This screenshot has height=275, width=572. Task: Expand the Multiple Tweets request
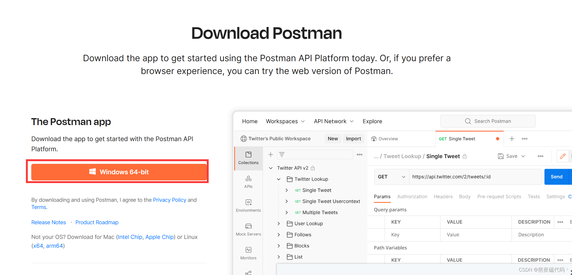coord(287,212)
